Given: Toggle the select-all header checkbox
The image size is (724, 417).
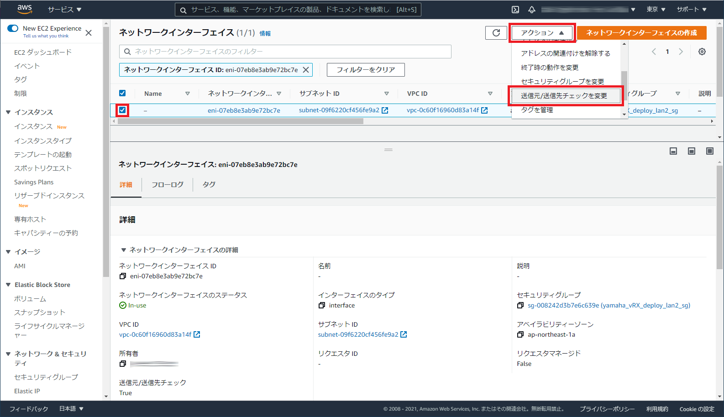Looking at the screenshot, I should pos(122,93).
